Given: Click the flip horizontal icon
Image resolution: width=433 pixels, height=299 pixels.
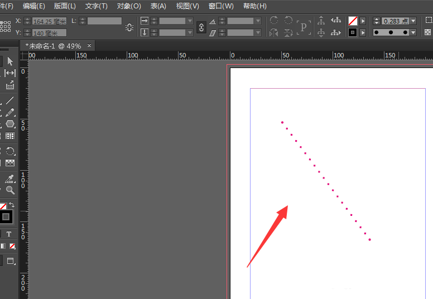Looking at the screenshot, I should coord(274,32).
